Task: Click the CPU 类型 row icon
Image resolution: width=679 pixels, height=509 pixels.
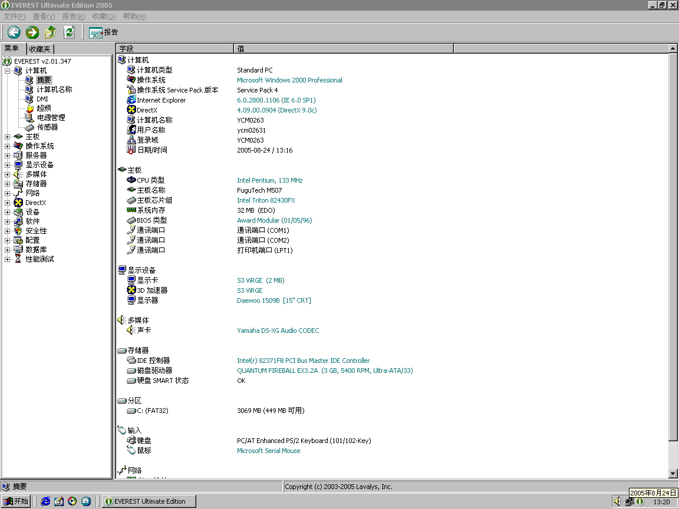Action: point(131,180)
